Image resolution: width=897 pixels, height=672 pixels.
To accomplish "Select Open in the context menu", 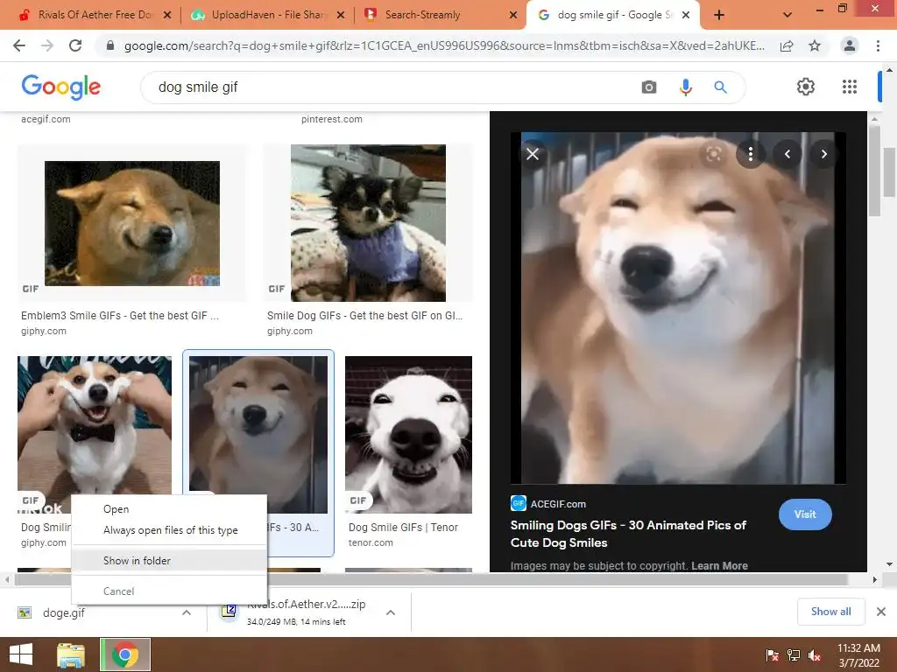I will [169, 509].
